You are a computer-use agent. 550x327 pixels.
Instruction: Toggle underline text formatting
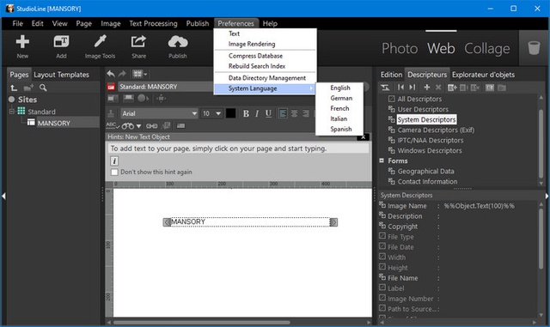268,113
